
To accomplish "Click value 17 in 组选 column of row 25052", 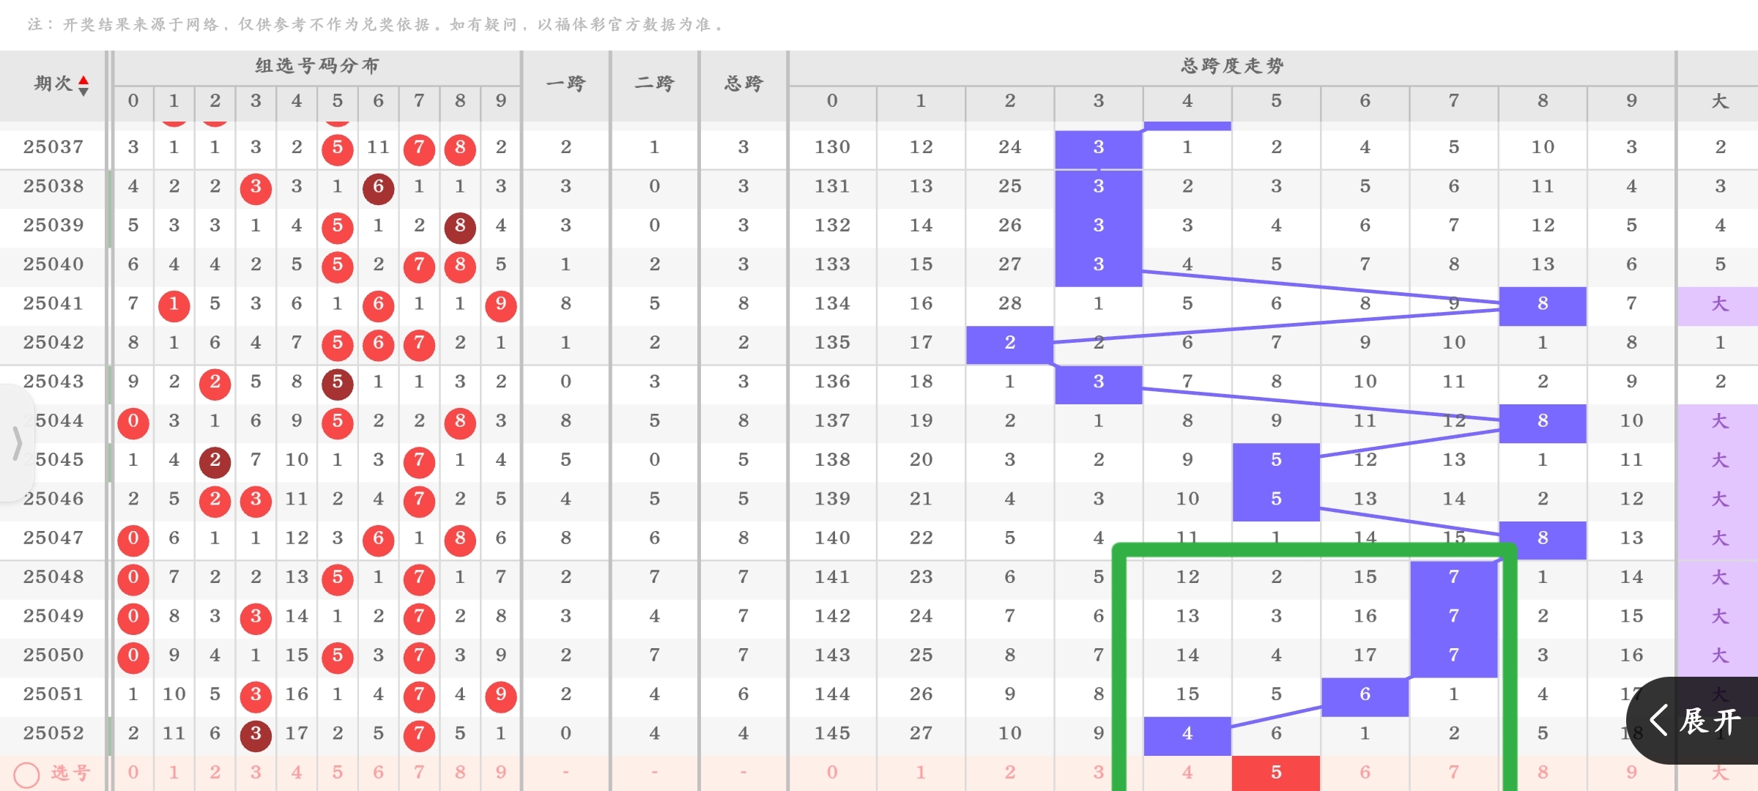I will coord(297,733).
